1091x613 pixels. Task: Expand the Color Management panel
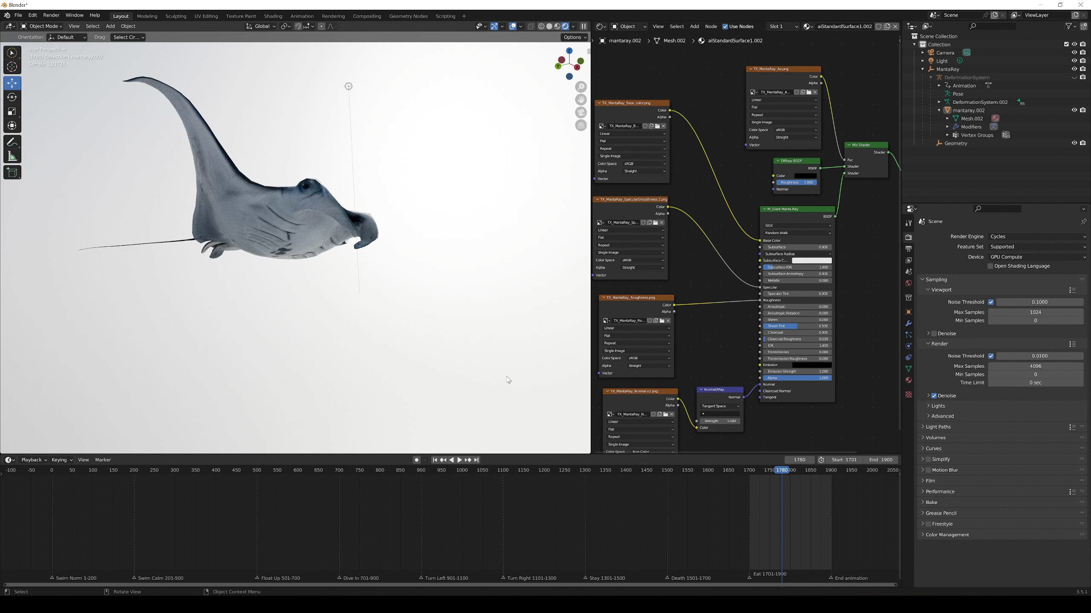[x=947, y=535]
